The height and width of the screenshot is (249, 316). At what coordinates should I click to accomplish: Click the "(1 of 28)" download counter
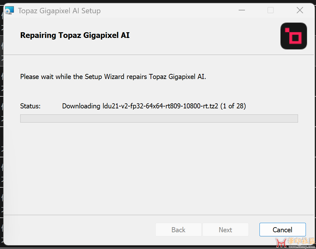click(x=233, y=106)
